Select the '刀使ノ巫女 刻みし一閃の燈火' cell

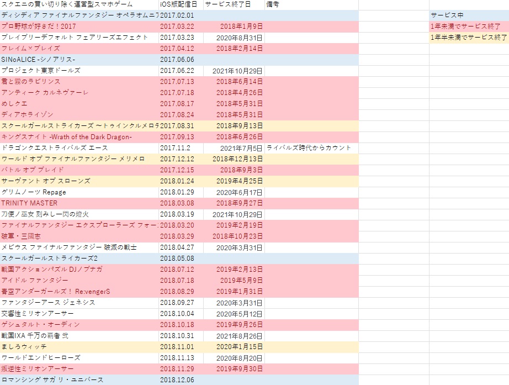79,214
